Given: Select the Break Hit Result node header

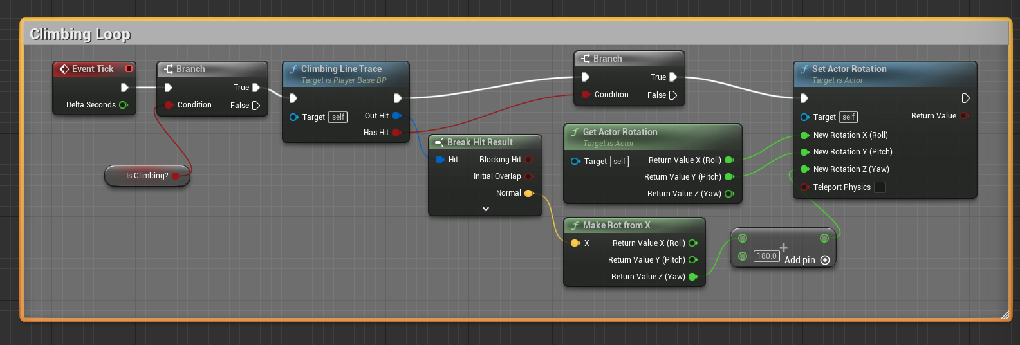Looking at the screenshot, I should coord(485,142).
